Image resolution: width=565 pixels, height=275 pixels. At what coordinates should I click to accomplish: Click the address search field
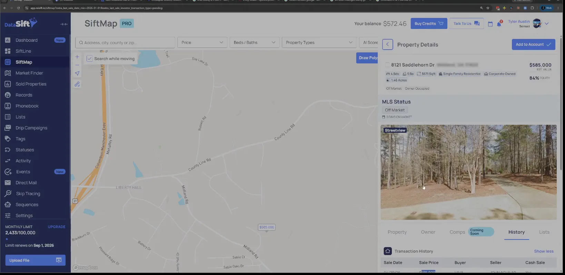[x=125, y=42]
